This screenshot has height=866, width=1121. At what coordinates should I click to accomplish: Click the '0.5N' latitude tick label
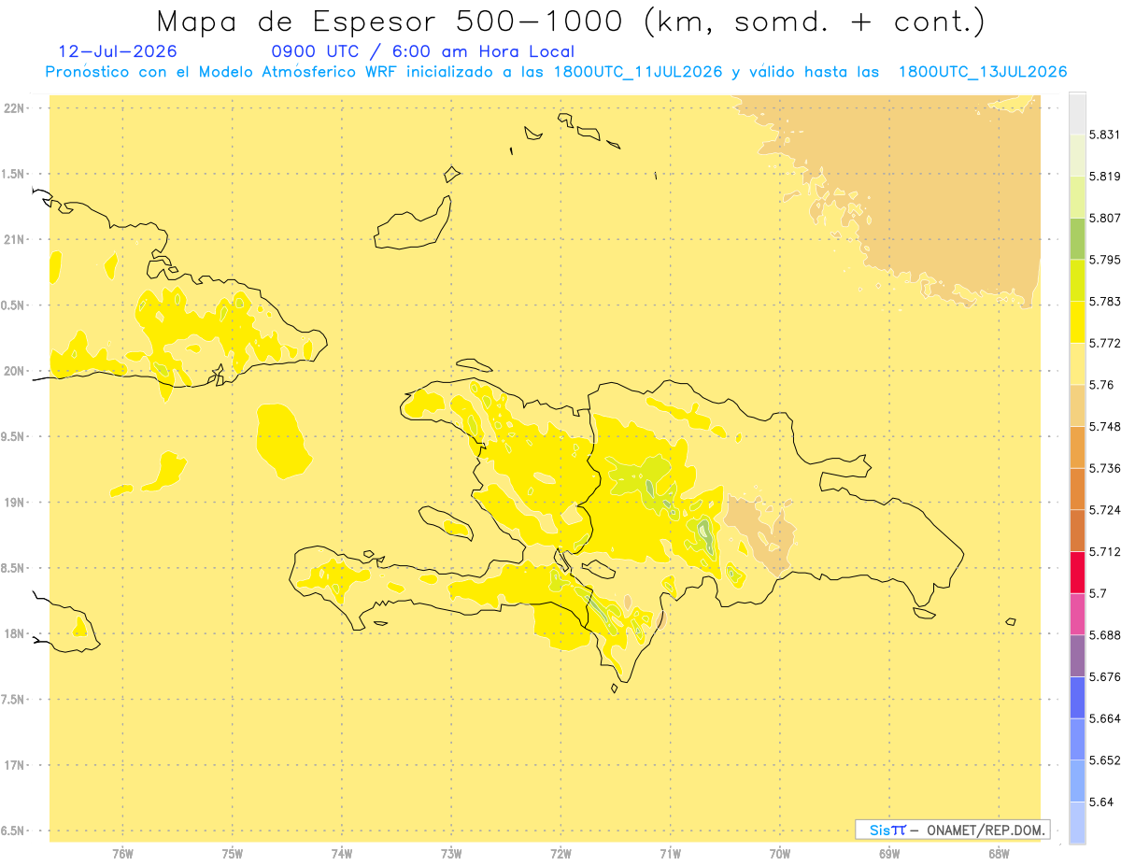[x=12, y=305]
